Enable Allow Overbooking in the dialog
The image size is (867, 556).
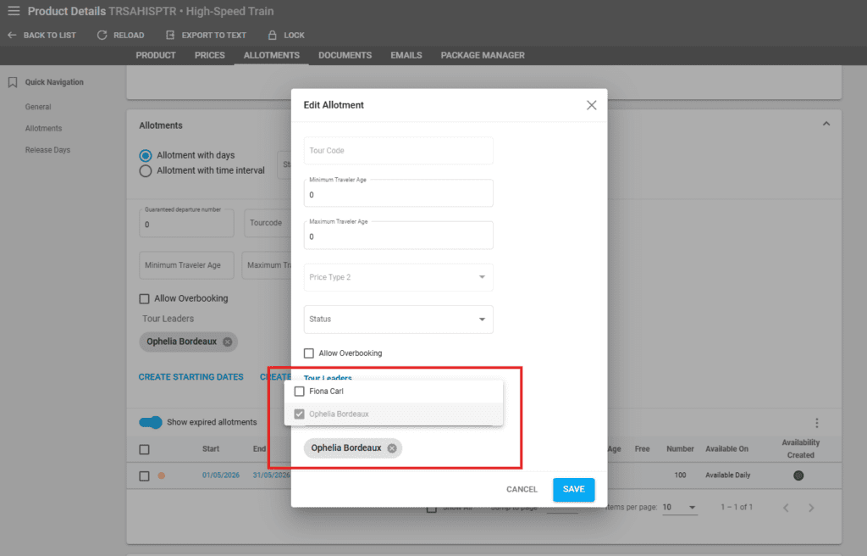click(309, 353)
